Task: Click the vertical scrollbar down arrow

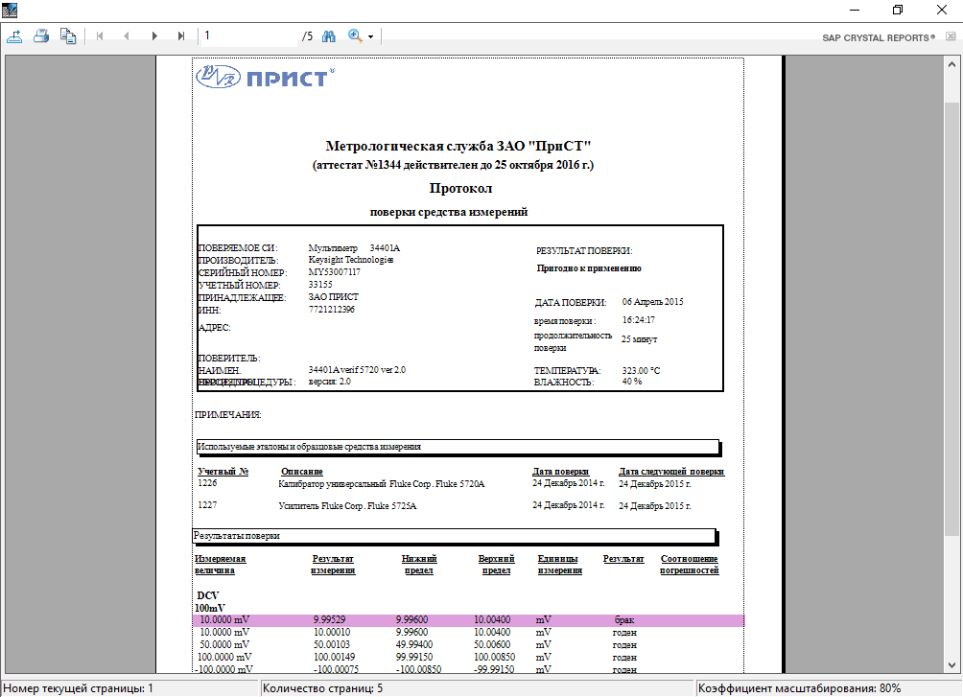Action: pyautogui.click(x=951, y=667)
